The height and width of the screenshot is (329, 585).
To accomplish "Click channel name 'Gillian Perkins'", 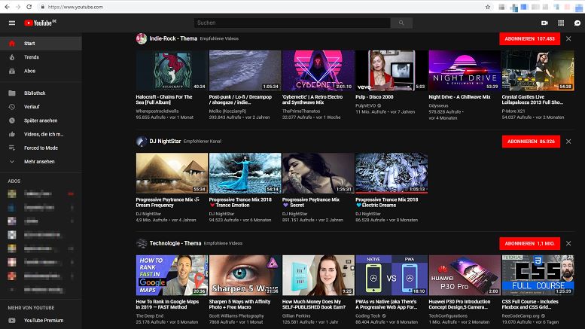I will [x=296, y=316].
